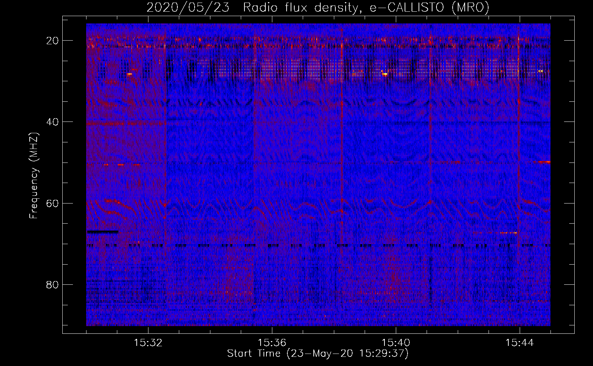This screenshot has width=593, height=366.
Task: Click the frequency tick label '40'
Action: [53, 122]
